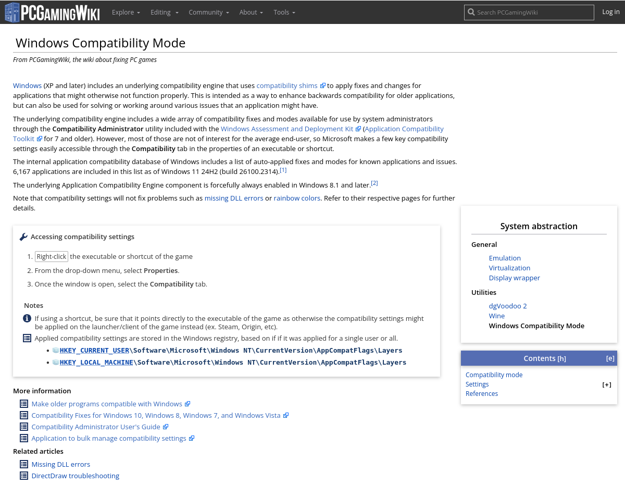Click external link icon after bulk manage compatibility settings
Image resolution: width=625 pixels, height=485 pixels.
point(192,438)
